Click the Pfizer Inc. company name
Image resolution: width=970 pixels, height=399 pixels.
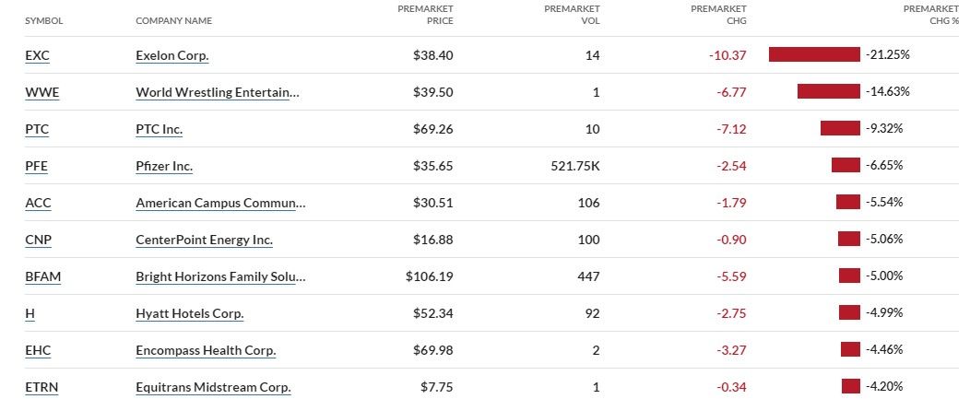(164, 166)
